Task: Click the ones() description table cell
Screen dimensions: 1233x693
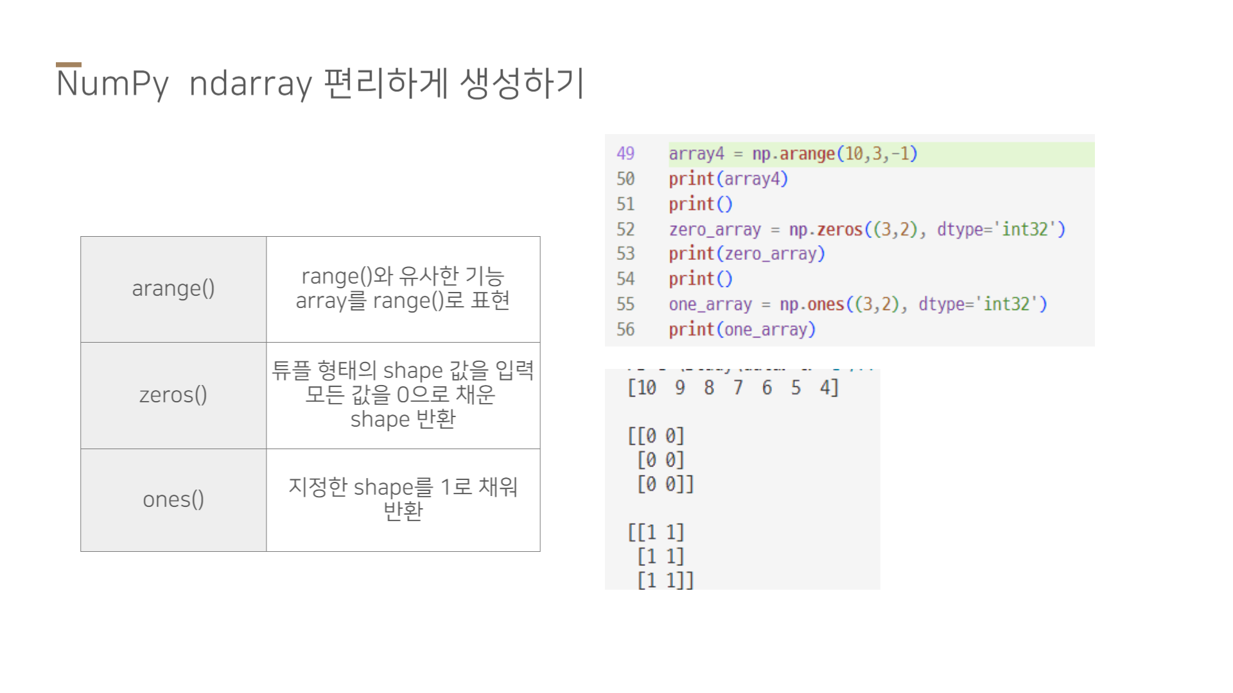Action: (x=403, y=499)
